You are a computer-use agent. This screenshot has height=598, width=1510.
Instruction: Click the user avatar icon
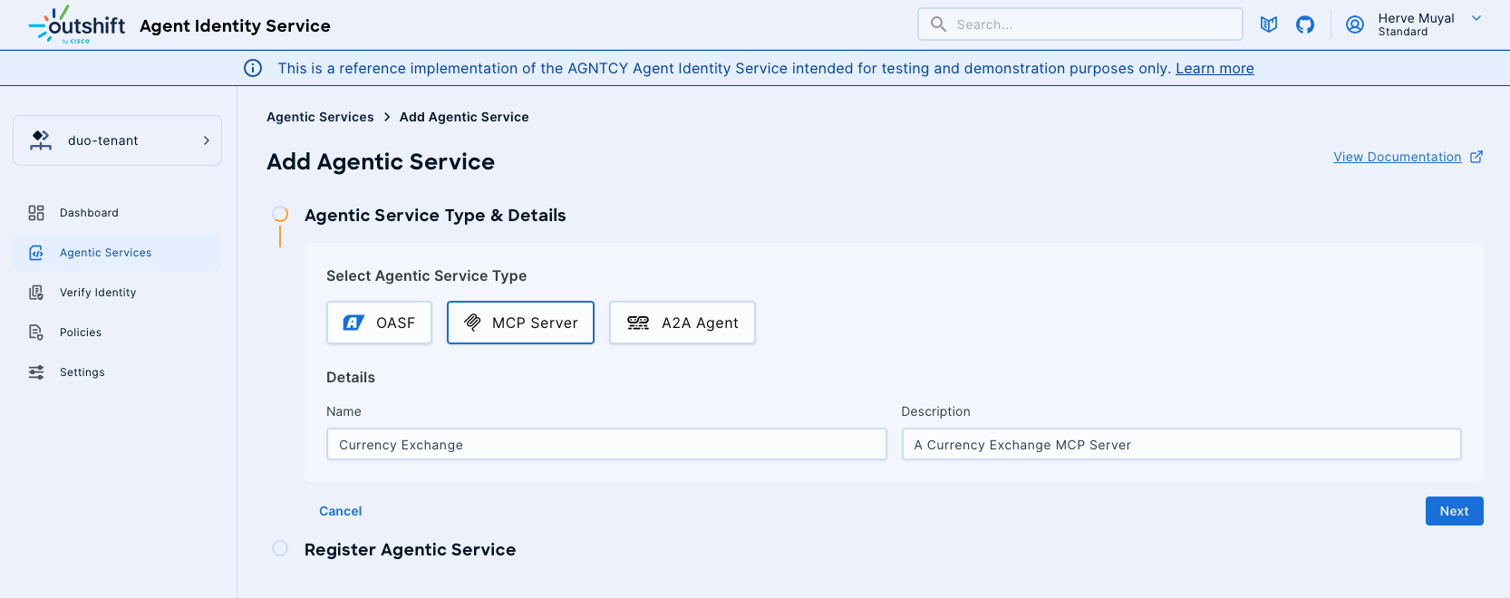coord(1355,24)
